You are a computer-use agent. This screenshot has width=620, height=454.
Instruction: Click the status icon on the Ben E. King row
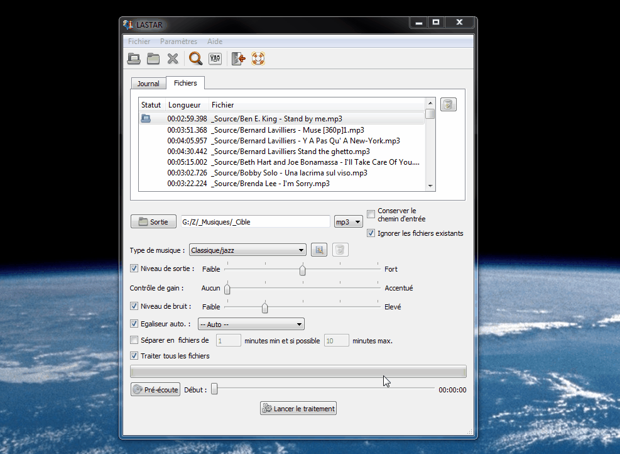click(146, 118)
